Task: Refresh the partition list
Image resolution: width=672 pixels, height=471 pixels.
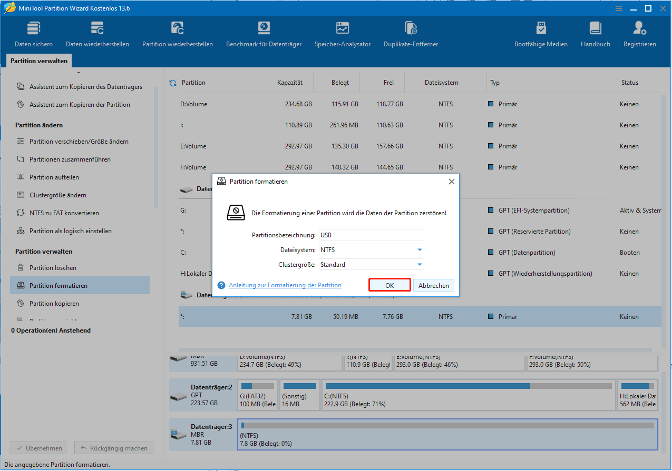Action: 173,82
